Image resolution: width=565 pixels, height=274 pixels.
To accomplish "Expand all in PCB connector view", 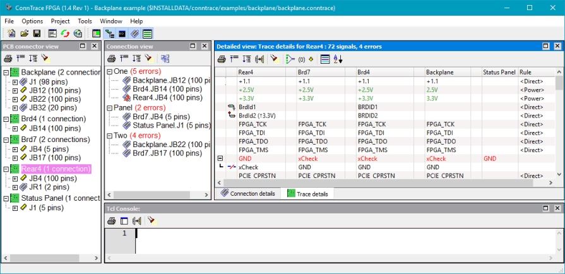I will (33, 58).
